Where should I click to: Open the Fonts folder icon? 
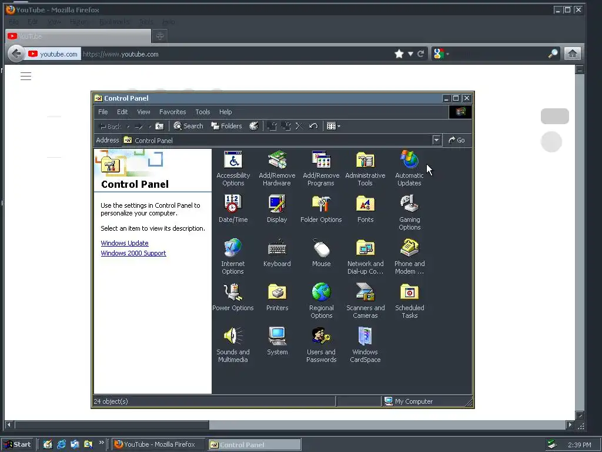[365, 209]
